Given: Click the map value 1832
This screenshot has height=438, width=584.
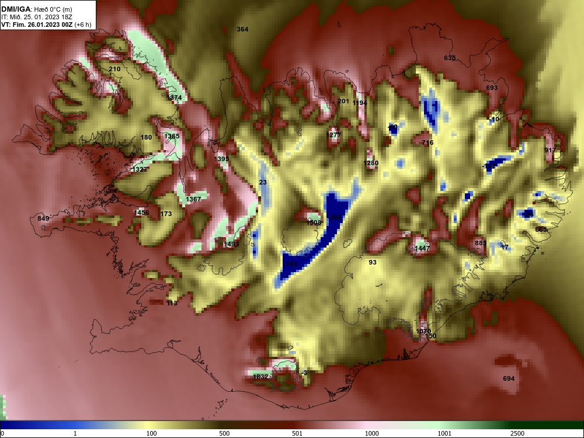Looking at the screenshot, I should click(260, 377).
